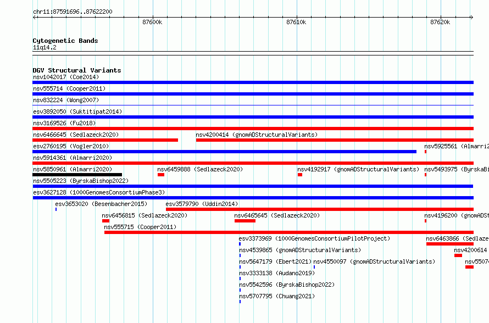Open variant nsv555714 (Cooper2011)
489x323 pixels.
tap(253, 94)
